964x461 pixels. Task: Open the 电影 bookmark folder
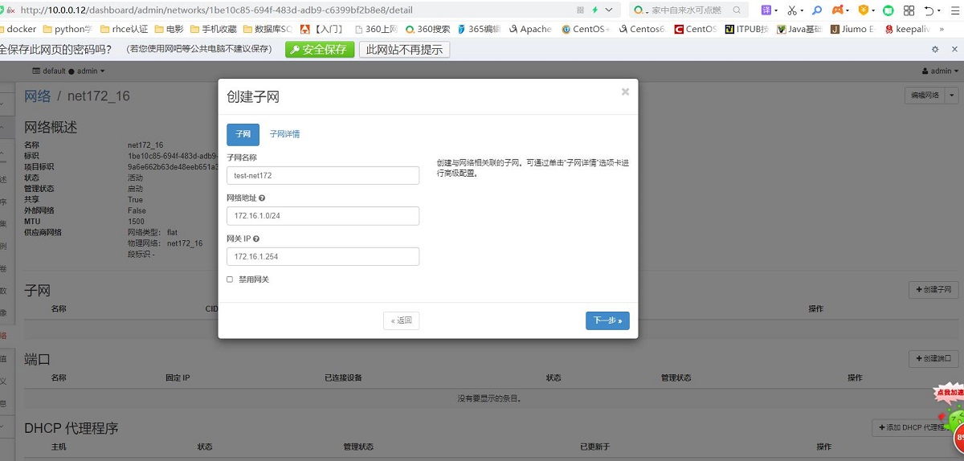169,29
